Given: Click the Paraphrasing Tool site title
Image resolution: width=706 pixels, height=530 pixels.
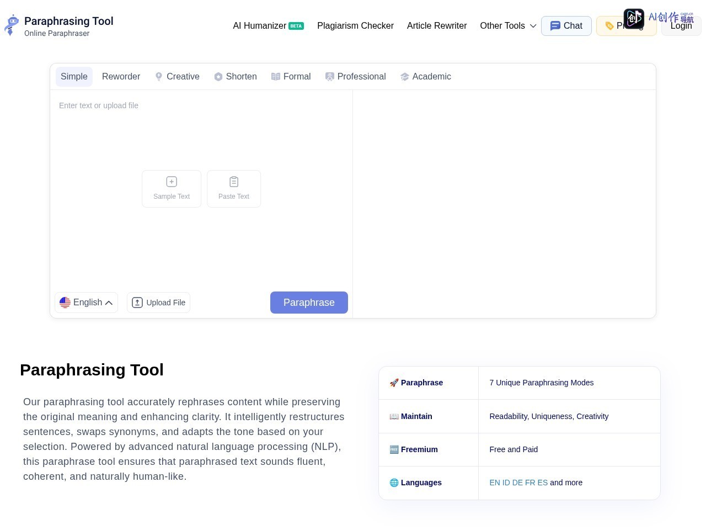Looking at the screenshot, I should pyautogui.click(x=69, y=21).
